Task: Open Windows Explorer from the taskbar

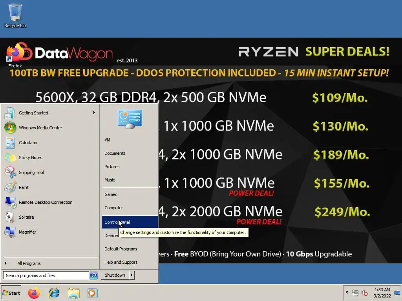Action: tap(73, 293)
